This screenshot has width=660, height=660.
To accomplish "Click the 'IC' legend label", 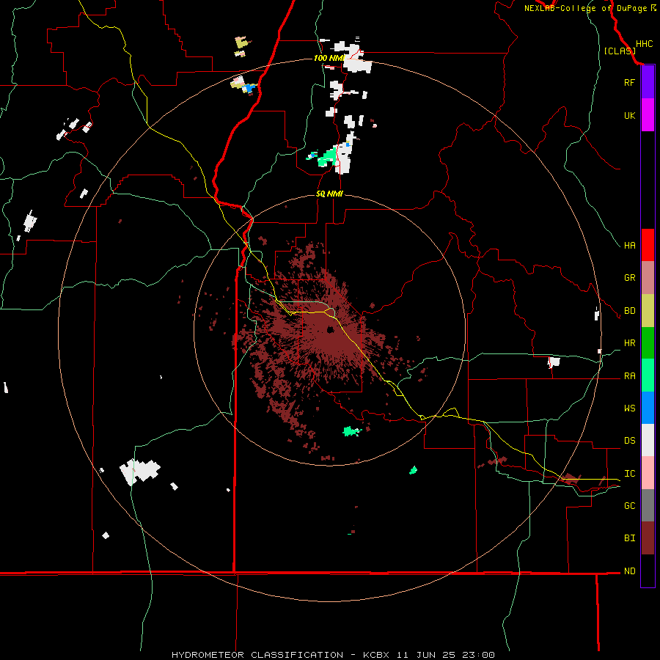I will click(629, 474).
